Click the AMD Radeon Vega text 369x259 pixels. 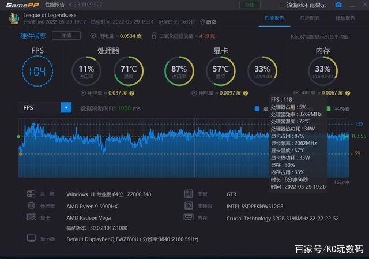point(88,218)
